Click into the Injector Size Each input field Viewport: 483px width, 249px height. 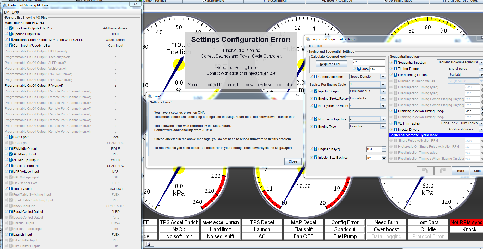(x=374, y=158)
